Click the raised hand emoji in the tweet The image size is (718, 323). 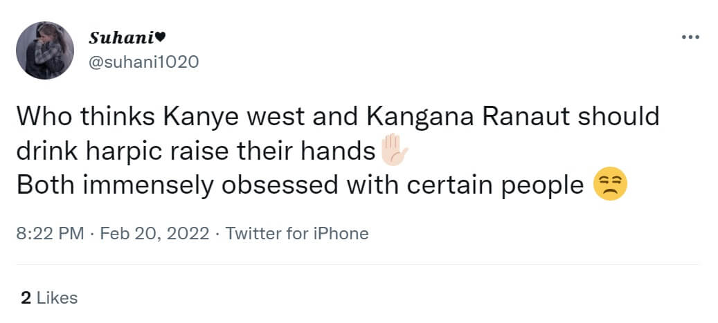point(394,150)
